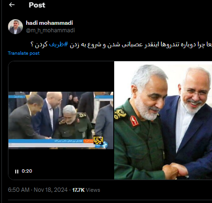Image resolution: width=212 pixels, height=203 pixels.
Task: Open hadi mohammadi's profile avatar
Action: point(15,27)
